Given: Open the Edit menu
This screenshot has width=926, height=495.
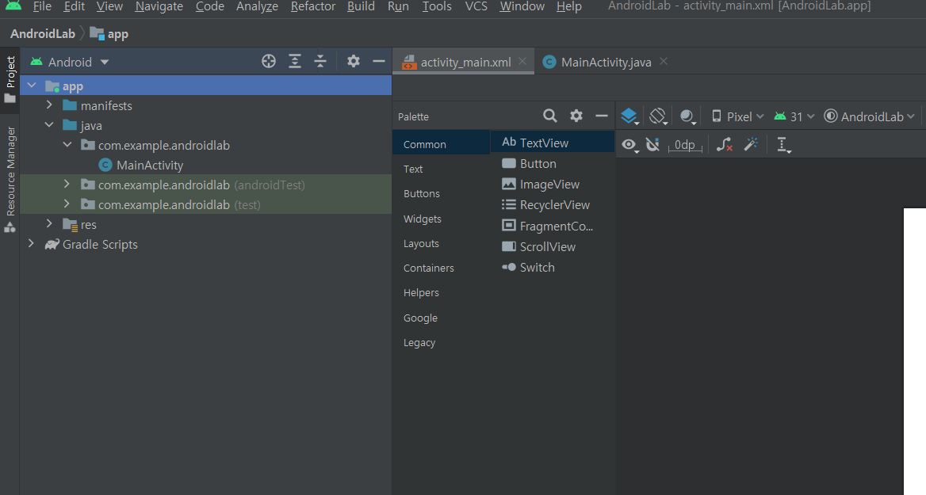Looking at the screenshot, I should pyautogui.click(x=74, y=6).
